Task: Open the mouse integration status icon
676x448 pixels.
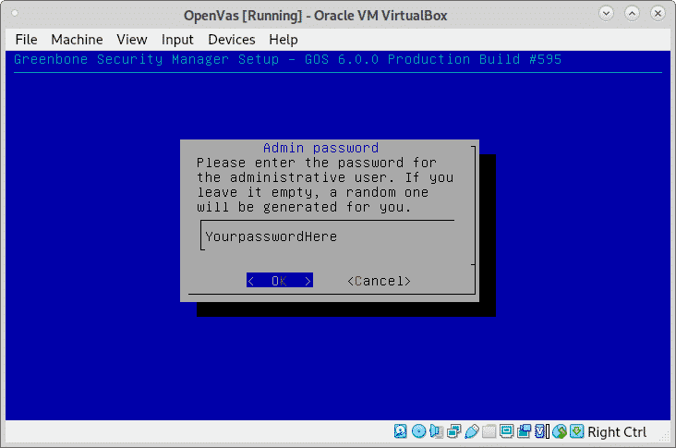Action: [x=559, y=431]
